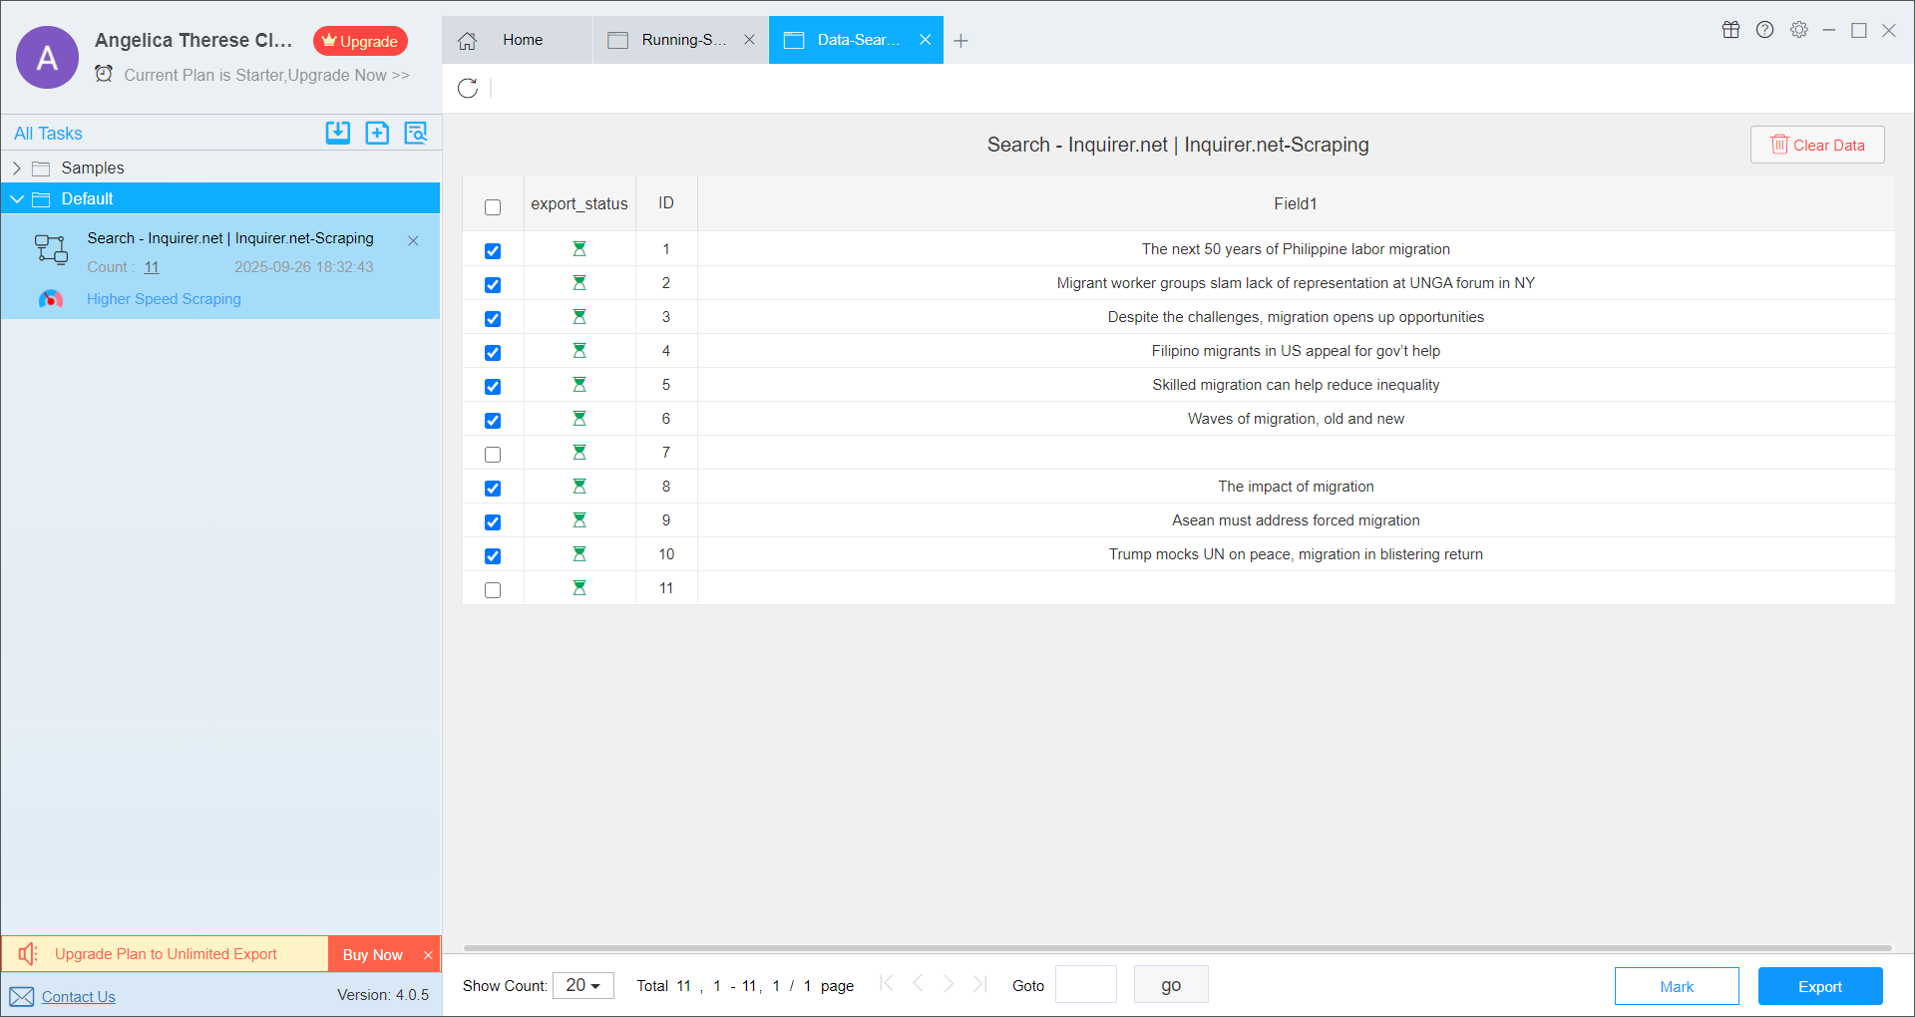This screenshot has width=1915, height=1017.
Task: Open the task search icon in sidebar
Action: 416,133
